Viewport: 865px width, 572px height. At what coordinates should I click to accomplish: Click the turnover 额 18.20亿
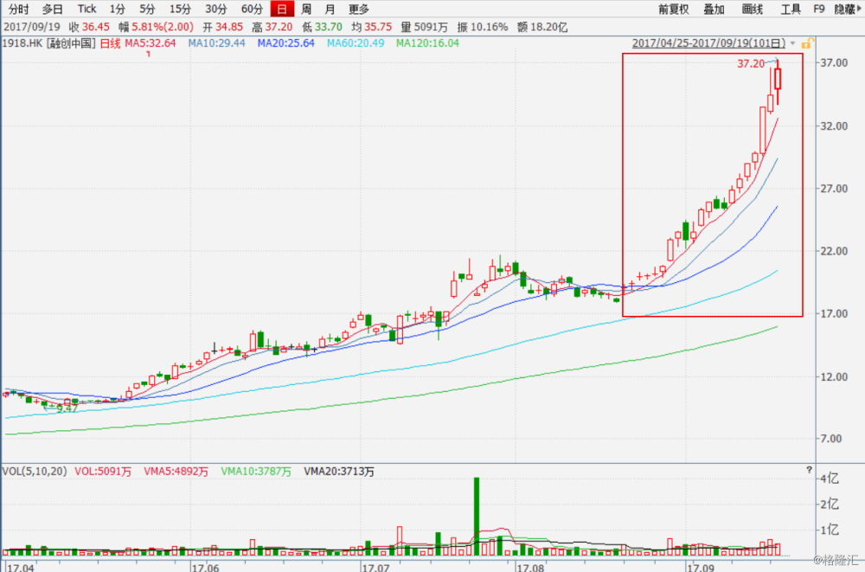pos(541,27)
